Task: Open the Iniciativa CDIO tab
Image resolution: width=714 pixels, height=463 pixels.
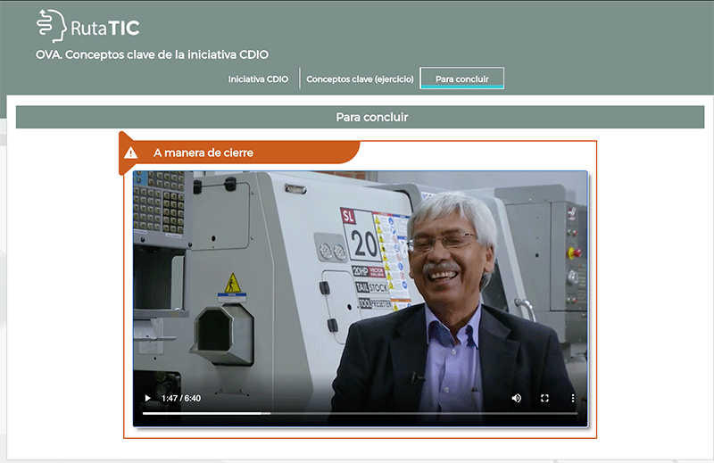Action: [x=258, y=79]
